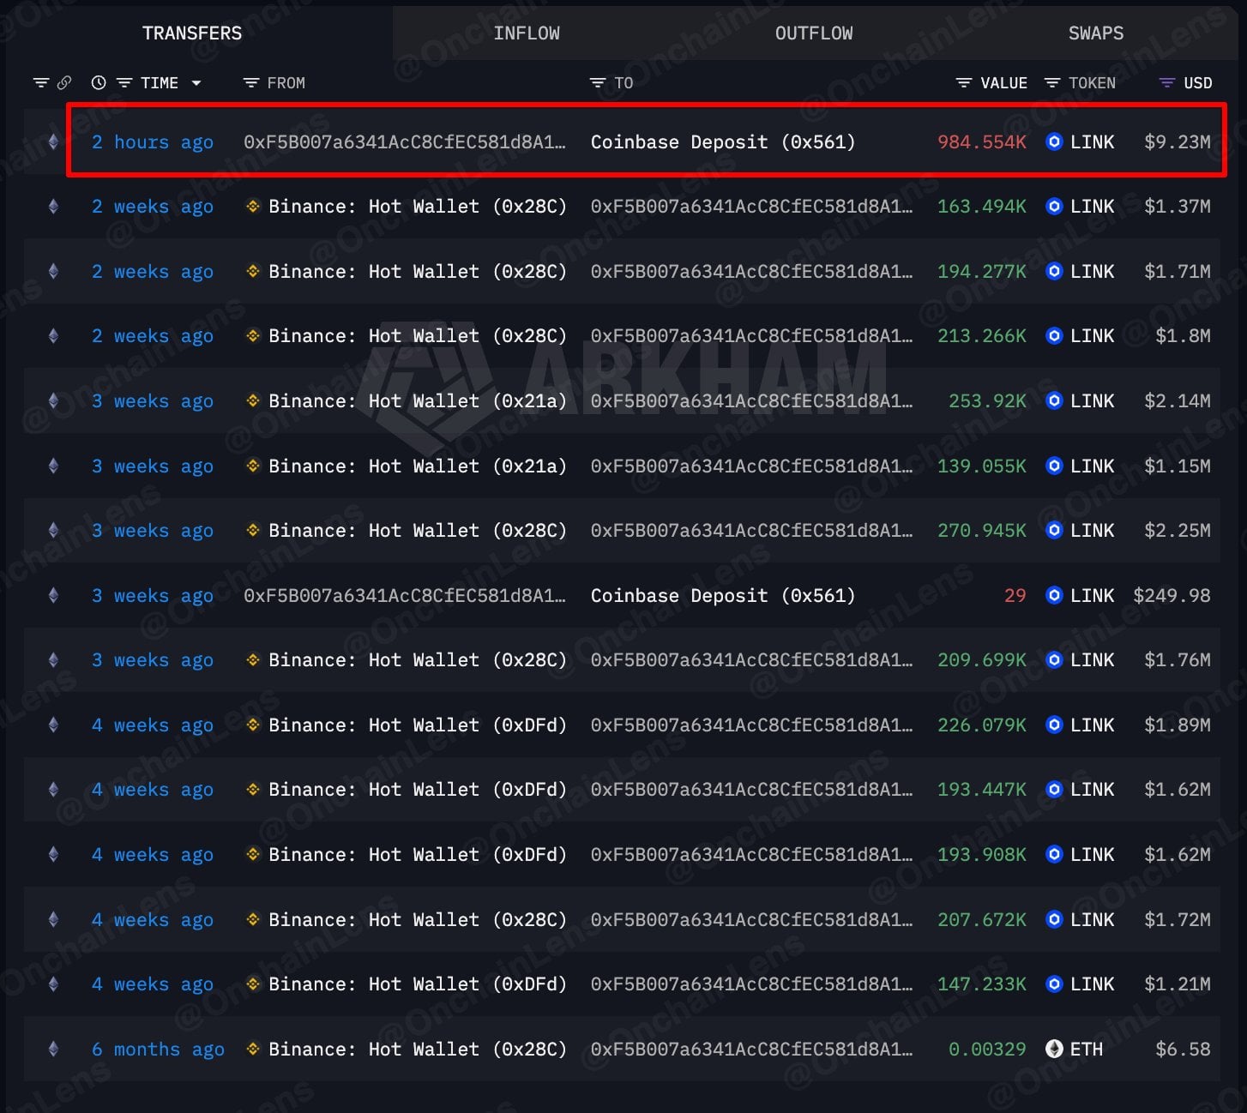Open Binance Hot Wallet (0x21a) in $1.15M row
Viewport: 1247px width, 1113px height.
tap(418, 466)
